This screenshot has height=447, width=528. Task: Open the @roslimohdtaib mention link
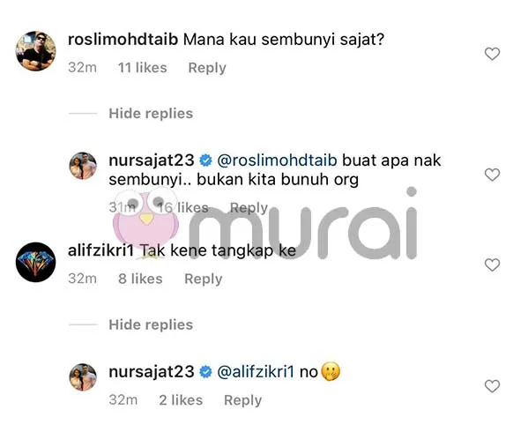[x=277, y=160]
